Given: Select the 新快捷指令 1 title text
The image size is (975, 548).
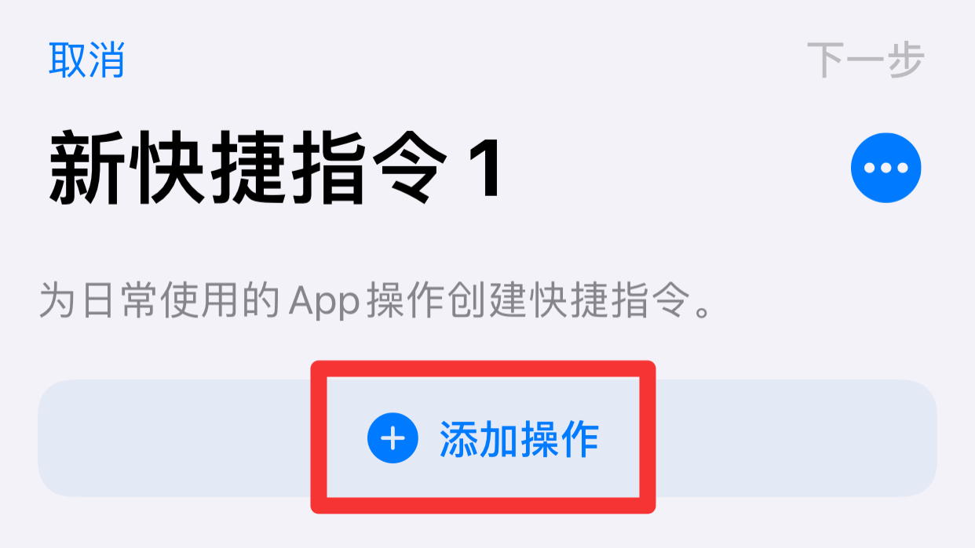Looking at the screenshot, I should tap(275, 169).
